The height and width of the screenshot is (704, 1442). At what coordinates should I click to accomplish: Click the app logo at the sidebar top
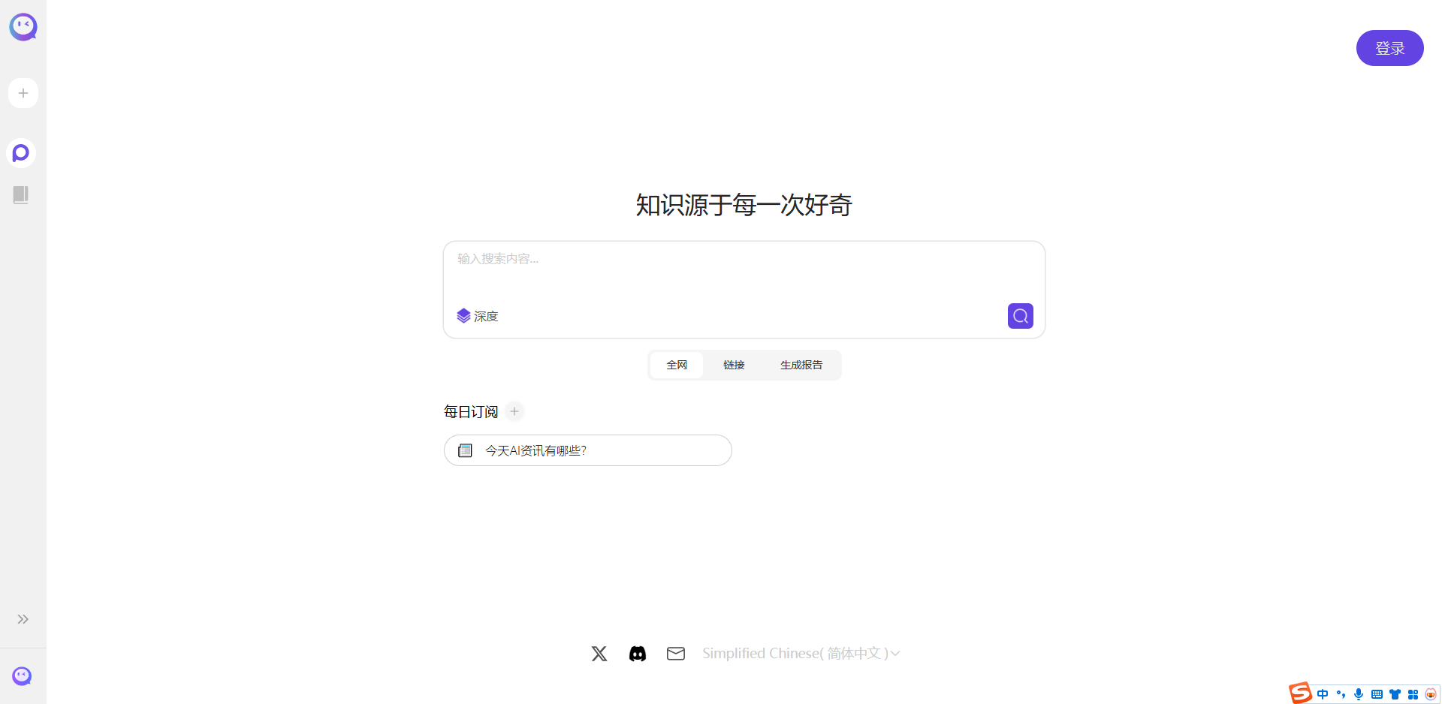click(23, 27)
